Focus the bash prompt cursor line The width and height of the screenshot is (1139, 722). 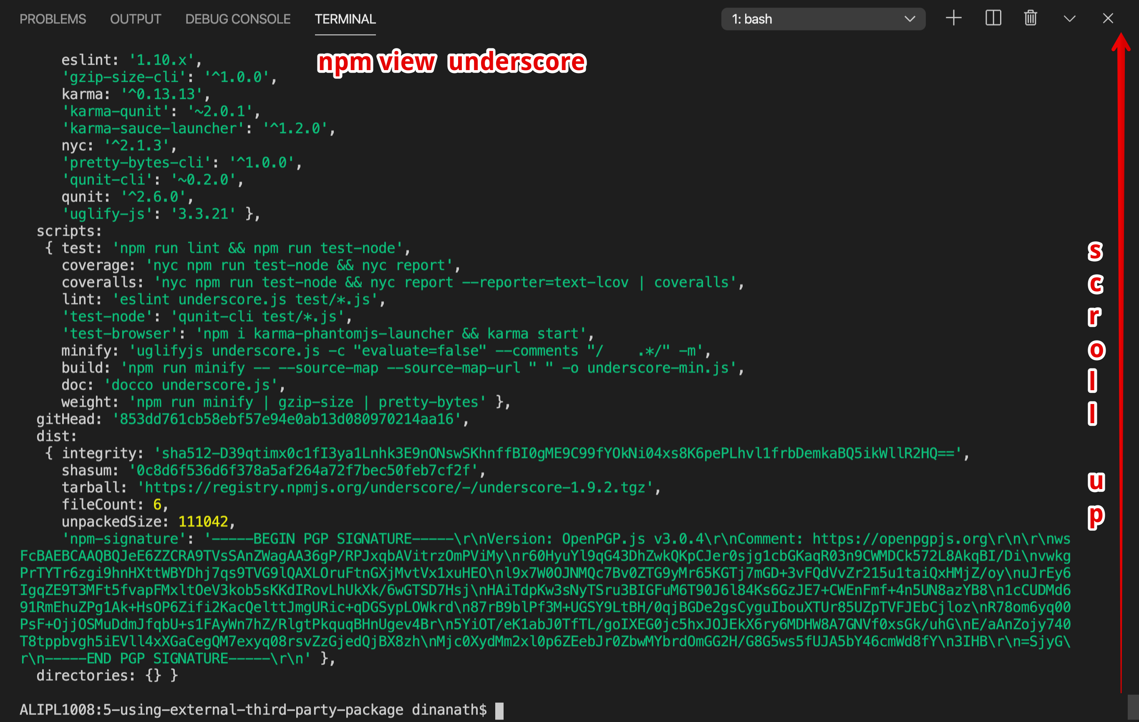(x=499, y=710)
